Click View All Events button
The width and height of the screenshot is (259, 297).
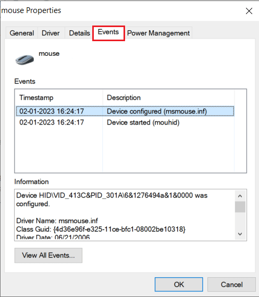click(x=48, y=255)
